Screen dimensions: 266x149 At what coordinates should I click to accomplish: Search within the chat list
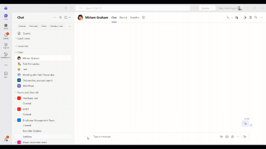pyautogui.click(x=61, y=17)
